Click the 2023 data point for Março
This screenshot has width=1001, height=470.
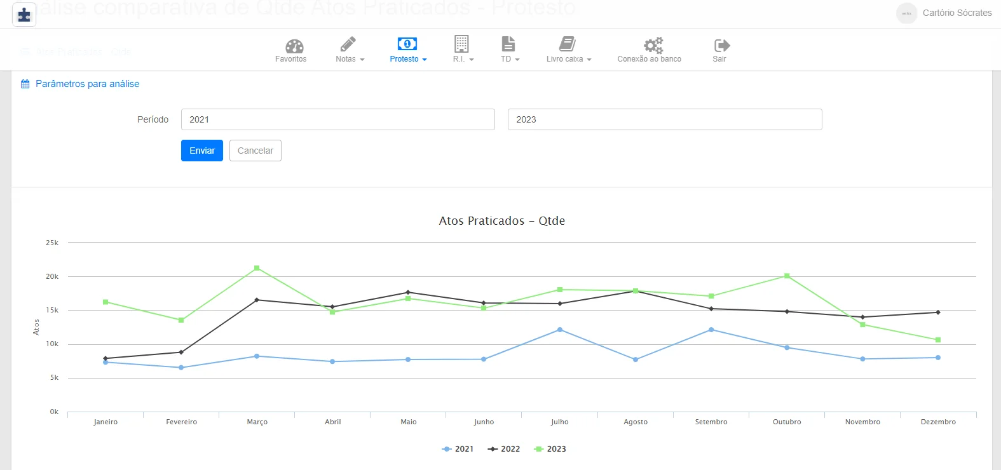tap(257, 268)
